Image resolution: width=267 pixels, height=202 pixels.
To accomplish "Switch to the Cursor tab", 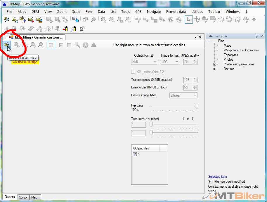I will pos(23,197).
